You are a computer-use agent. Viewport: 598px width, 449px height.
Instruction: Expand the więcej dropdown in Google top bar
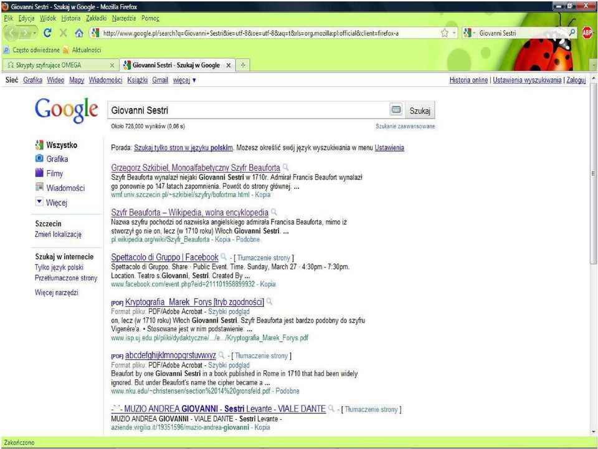tap(184, 80)
